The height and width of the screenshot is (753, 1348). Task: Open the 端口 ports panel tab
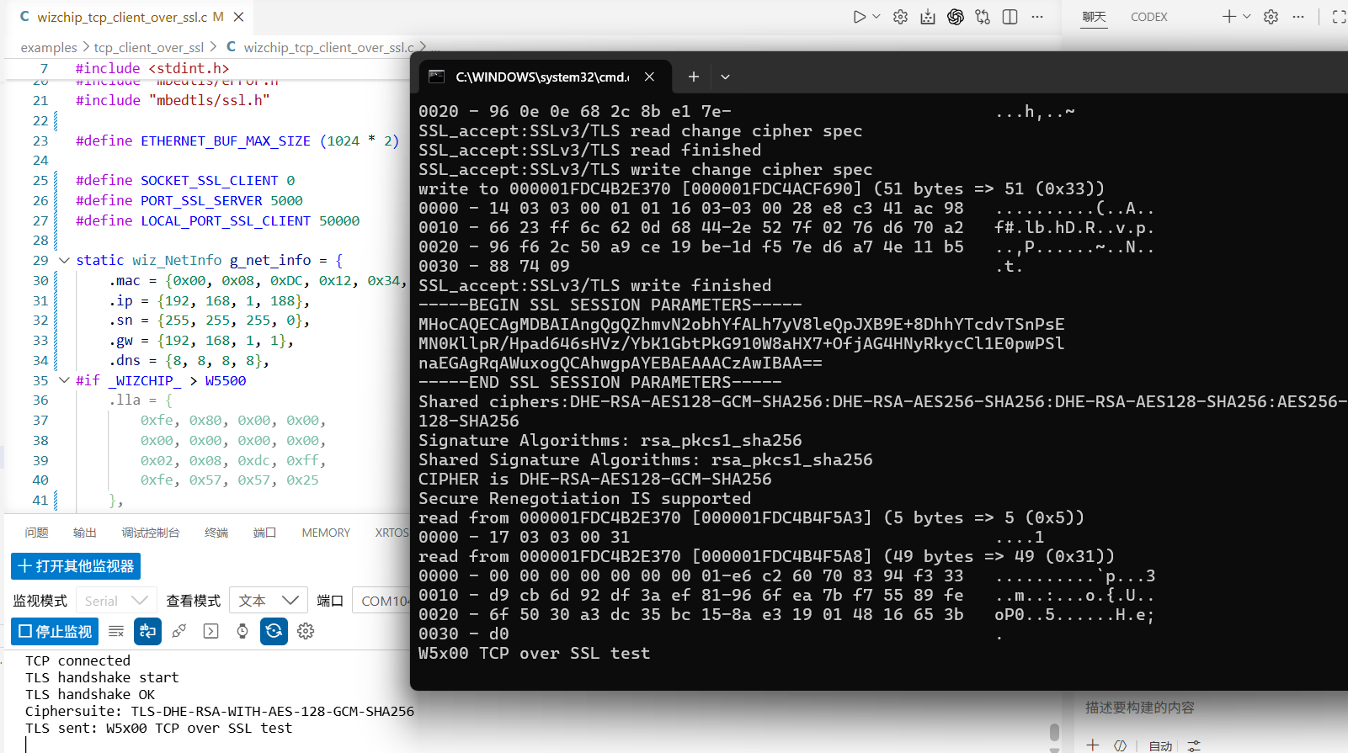(265, 533)
